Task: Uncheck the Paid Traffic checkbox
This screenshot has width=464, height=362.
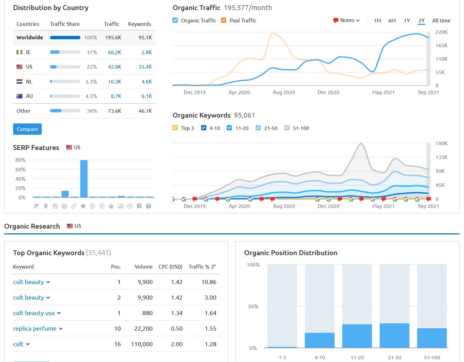Action: pos(224,20)
